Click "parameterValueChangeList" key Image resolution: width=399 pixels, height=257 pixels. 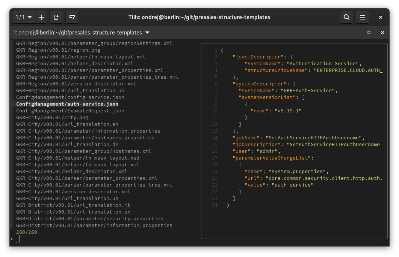(272, 158)
